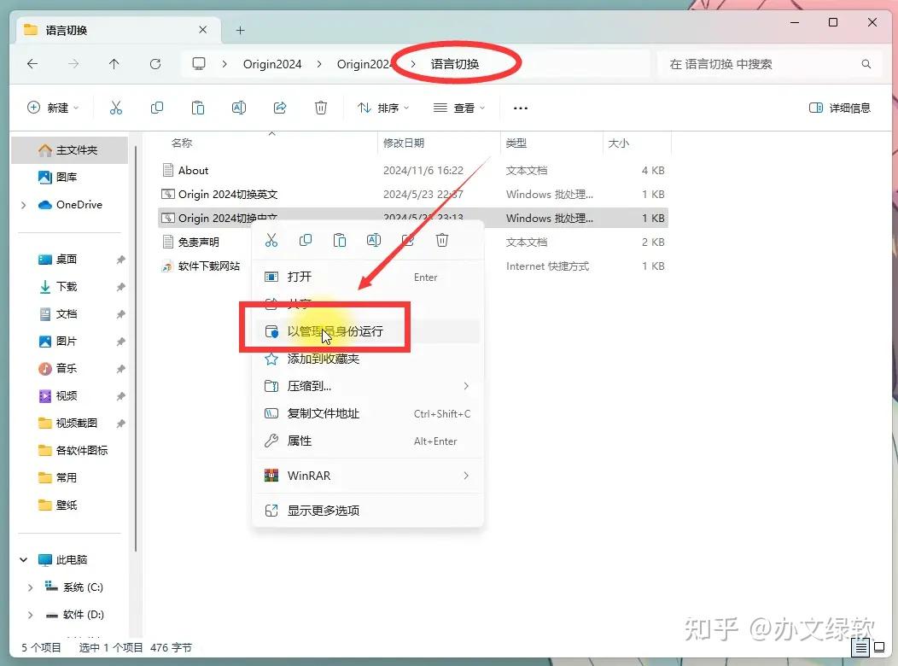898x666 pixels.
Task: Select the Rename icon on the toolbar
Action: [x=239, y=108]
